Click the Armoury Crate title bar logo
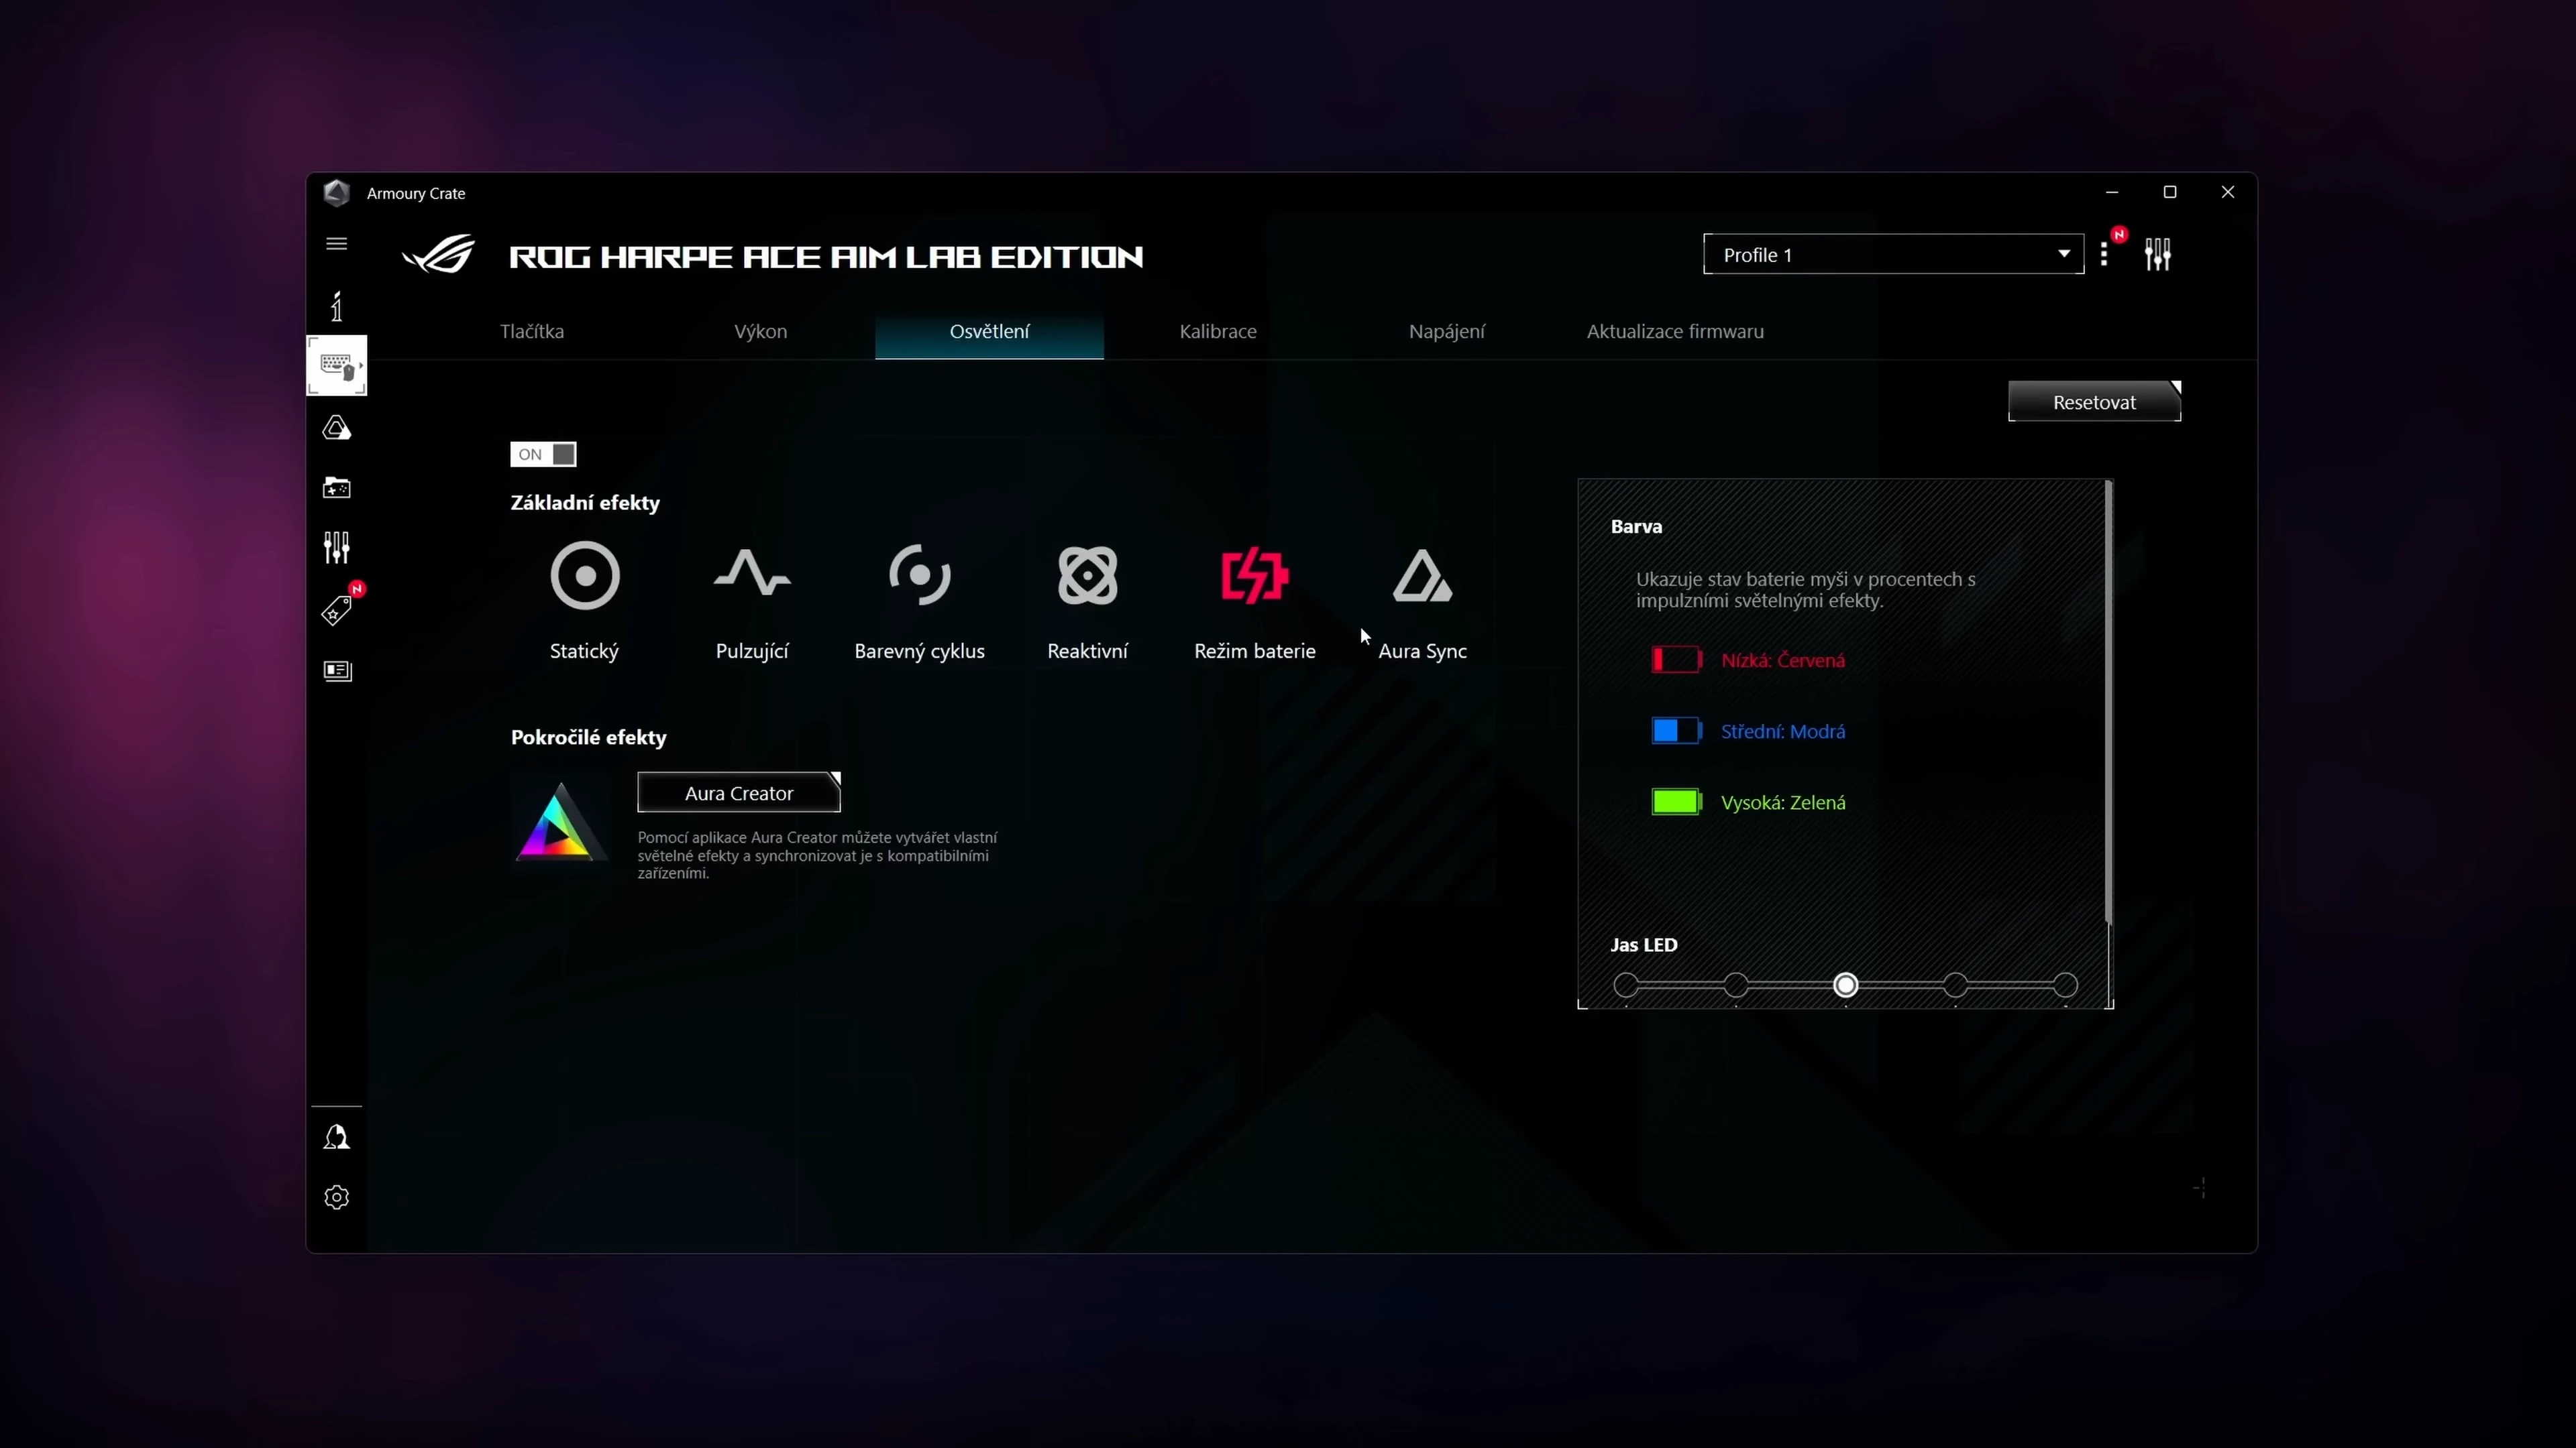The height and width of the screenshot is (1448, 2576). coord(336,192)
